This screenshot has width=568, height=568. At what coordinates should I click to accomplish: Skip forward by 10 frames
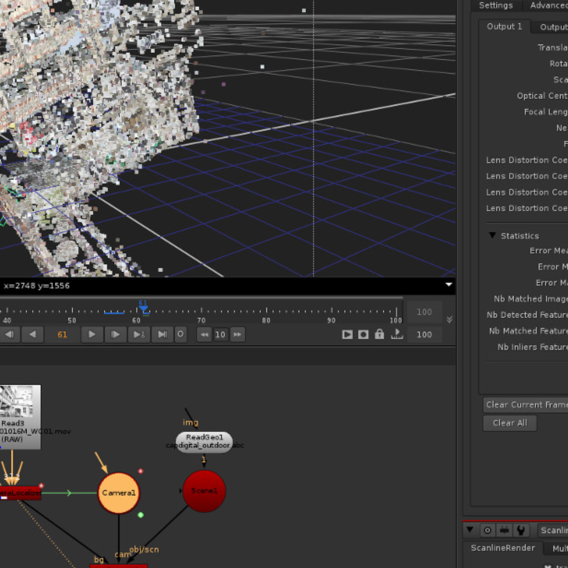tap(237, 334)
